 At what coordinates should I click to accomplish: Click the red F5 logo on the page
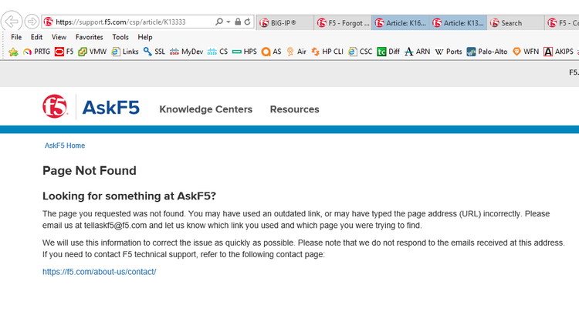[x=55, y=106]
